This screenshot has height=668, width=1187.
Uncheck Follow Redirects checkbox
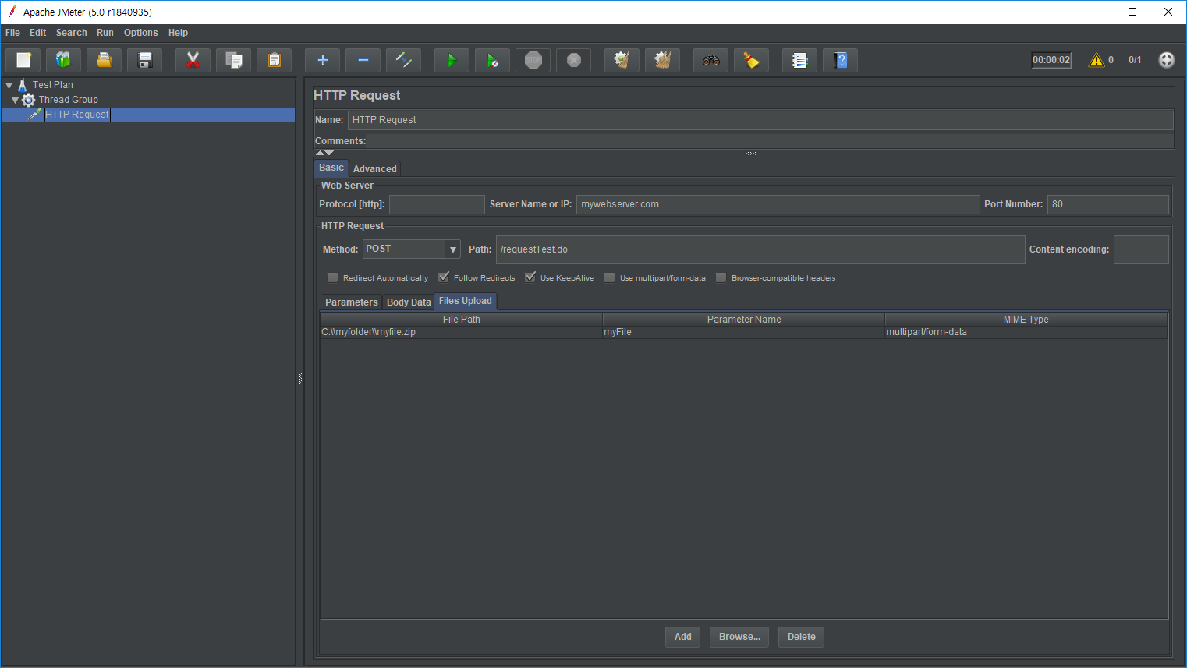click(443, 277)
